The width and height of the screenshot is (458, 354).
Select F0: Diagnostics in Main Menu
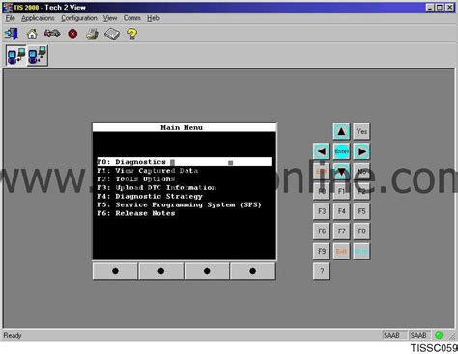[184, 162]
